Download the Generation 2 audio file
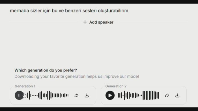This screenshot has height=111, width=198. click(177, 96)
